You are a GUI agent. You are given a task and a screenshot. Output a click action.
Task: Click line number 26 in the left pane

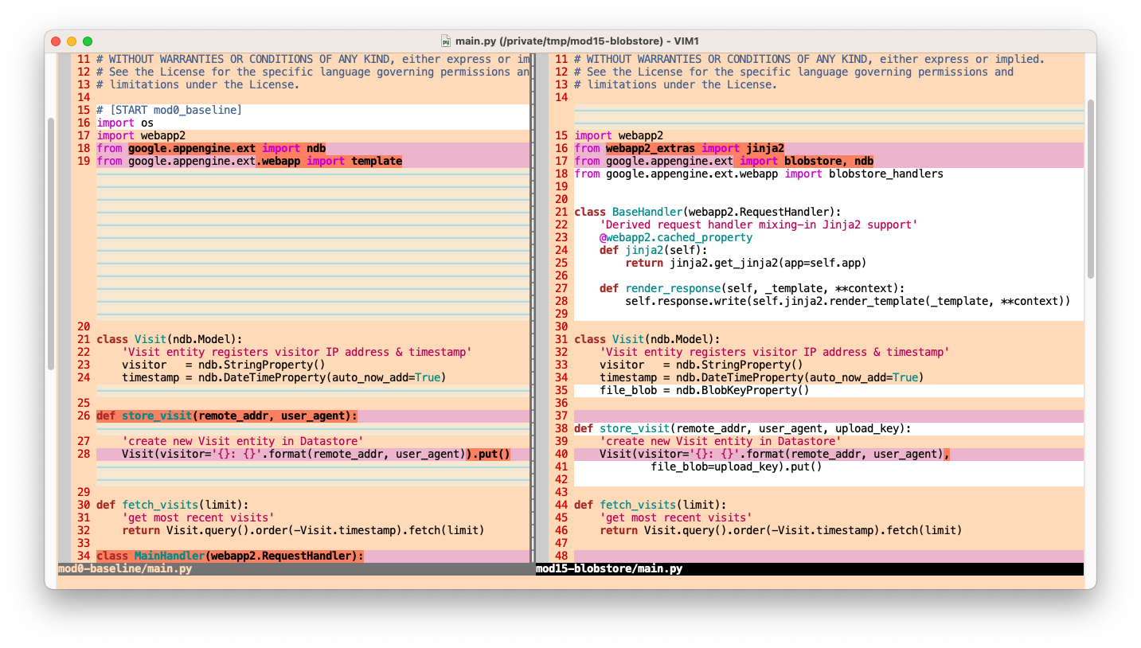click(x=84, y=416)
